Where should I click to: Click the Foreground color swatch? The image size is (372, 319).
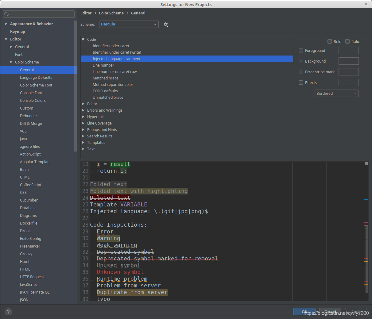(x=348, y=50)
